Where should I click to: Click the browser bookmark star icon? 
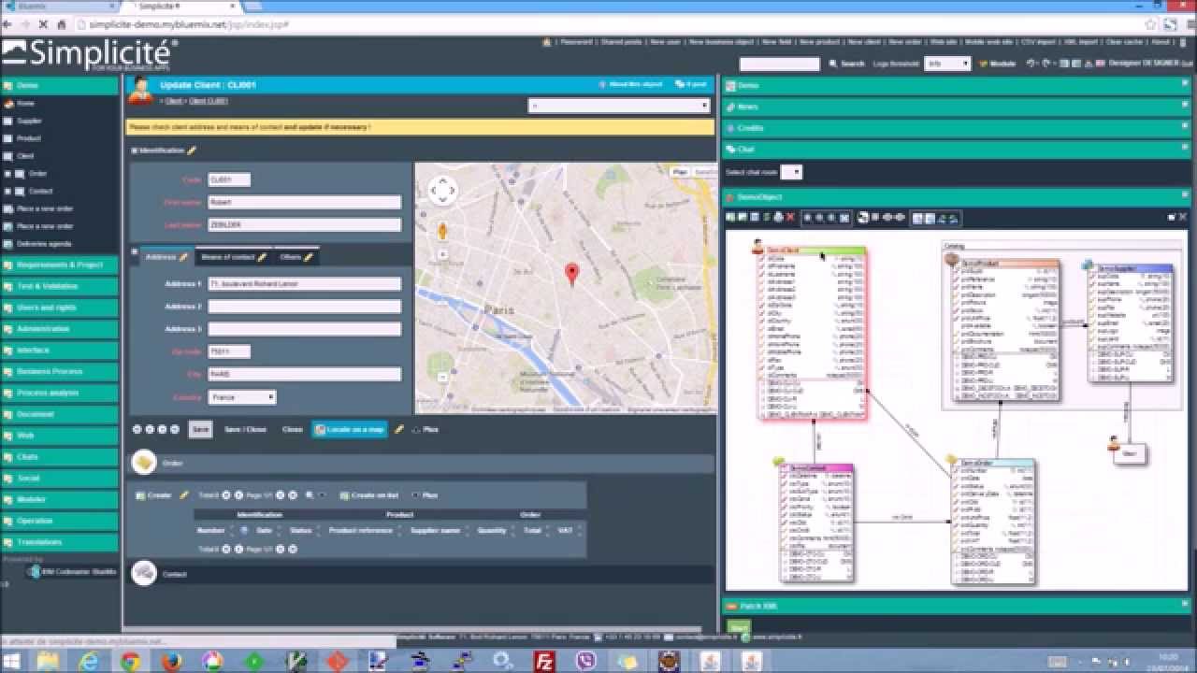pyautogui.click(x=1149, y=23)
